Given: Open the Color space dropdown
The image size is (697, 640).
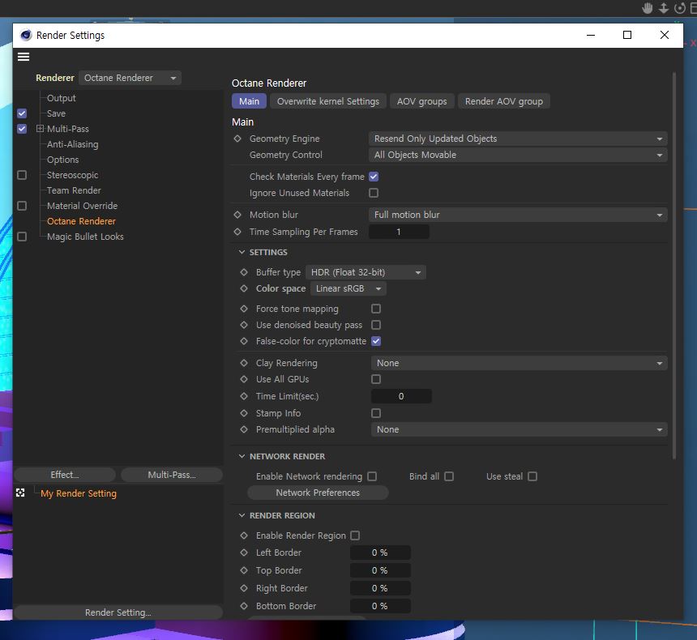Looking at the screenshot, I should coord(348,288).
